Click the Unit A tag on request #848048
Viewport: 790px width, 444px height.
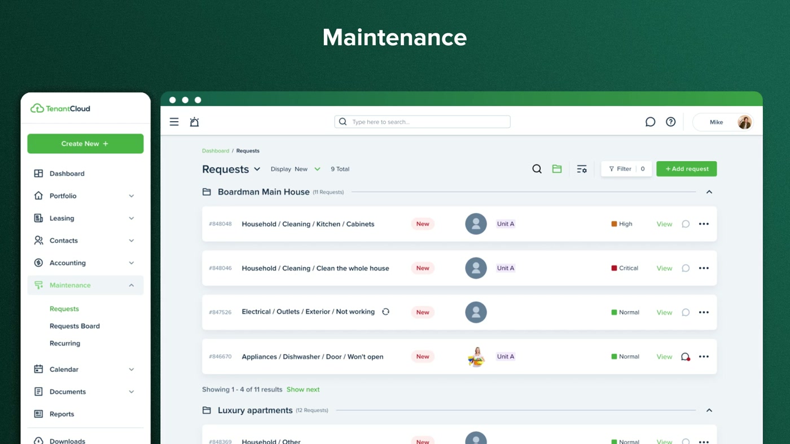(x=506, y=224)
